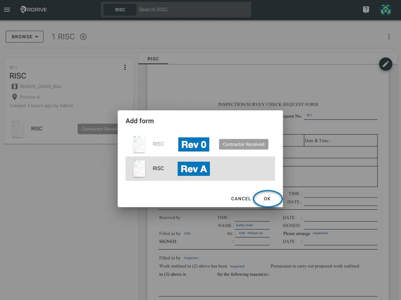Open the BROWSE dropdown
Viewport: 401px width, 300px height.
pos(24,36)
